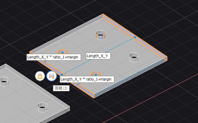198x123 pixels.
Task: Click the orange padlock lock icon
Action: click(40, 76)
